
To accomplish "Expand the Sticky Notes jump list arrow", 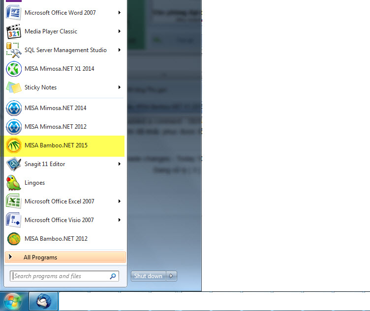I will coord(120,87).
